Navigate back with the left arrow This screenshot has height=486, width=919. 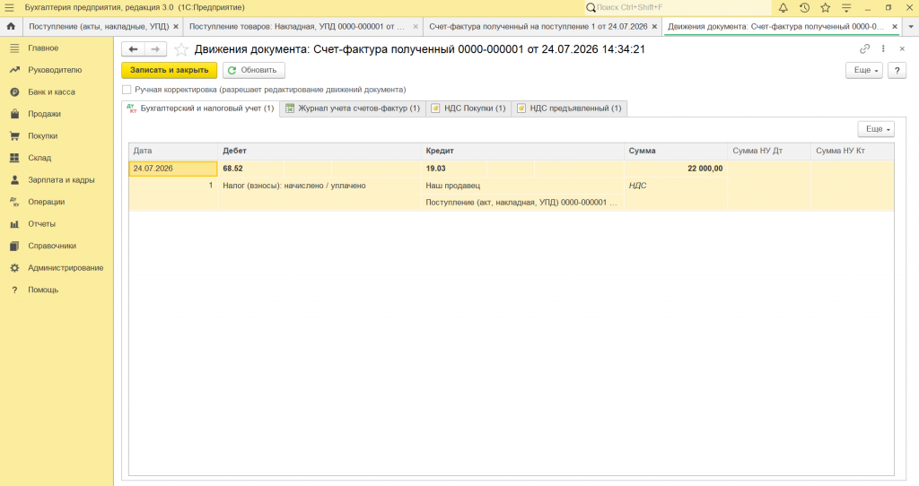click(x=133, y=49)
